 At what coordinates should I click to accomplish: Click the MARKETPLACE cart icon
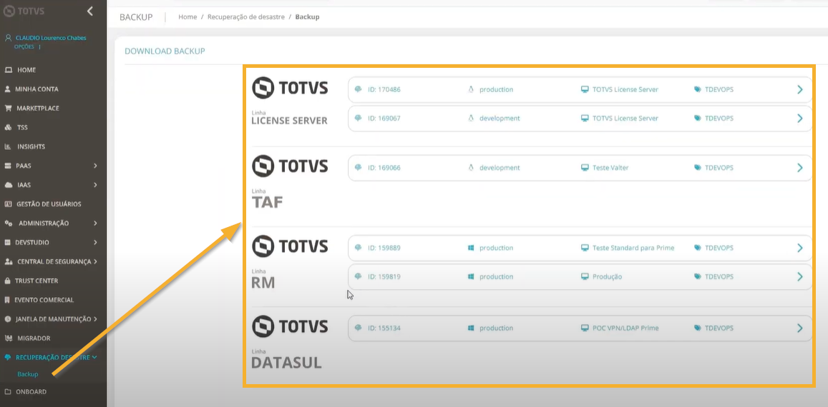pos(8,108)
